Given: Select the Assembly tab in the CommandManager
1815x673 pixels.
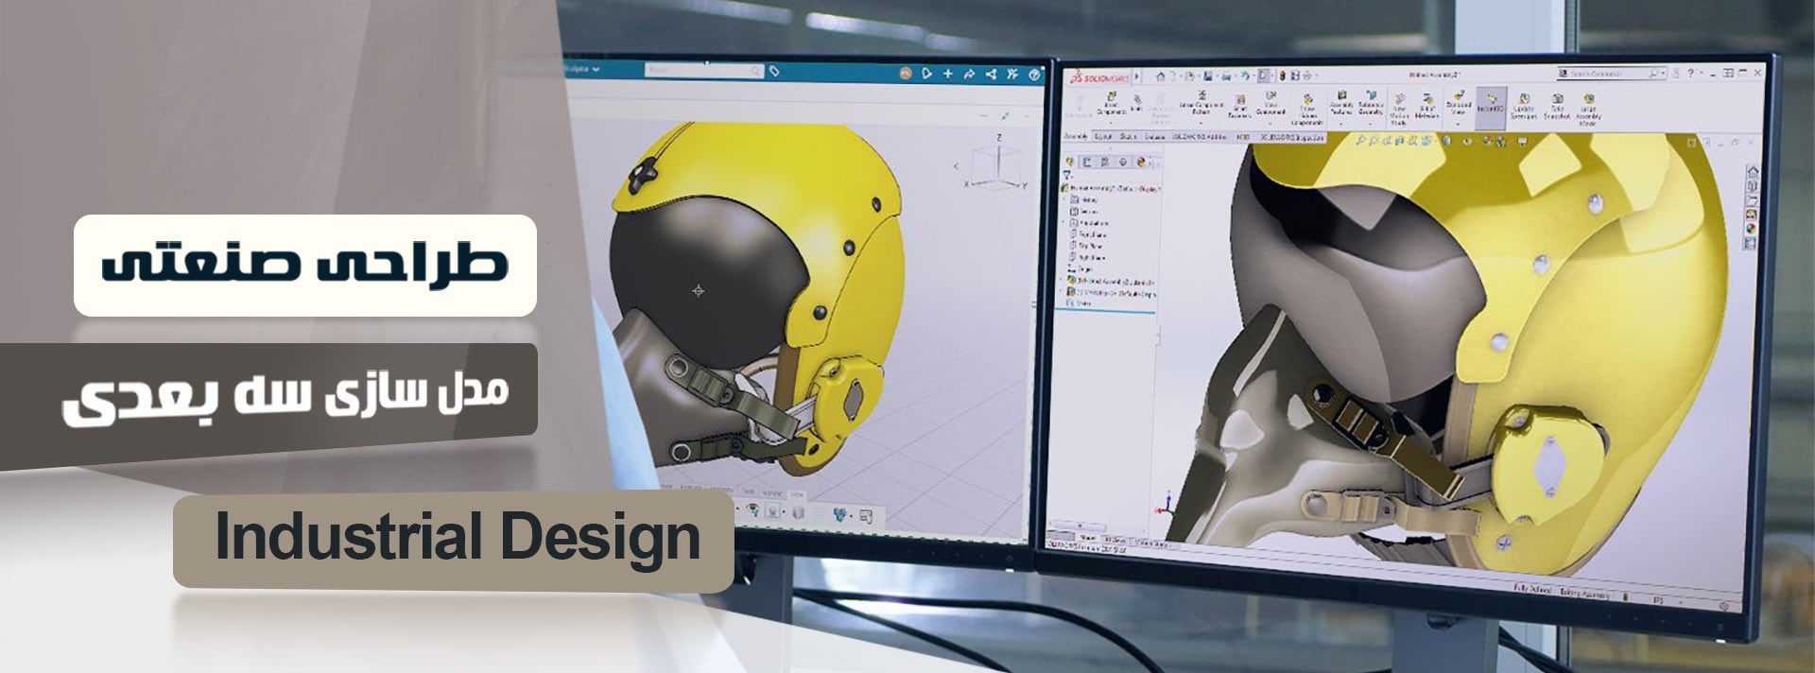Looking at the screenshot, I should point(1076,137).
